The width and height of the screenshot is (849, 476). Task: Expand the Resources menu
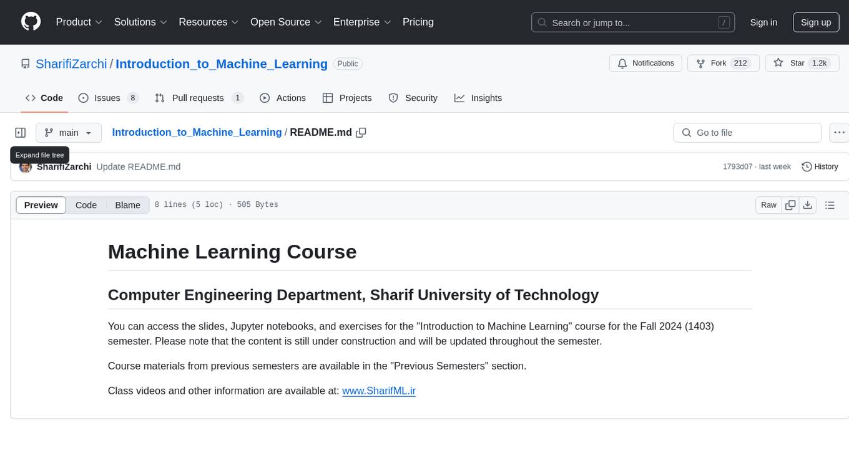209,22
